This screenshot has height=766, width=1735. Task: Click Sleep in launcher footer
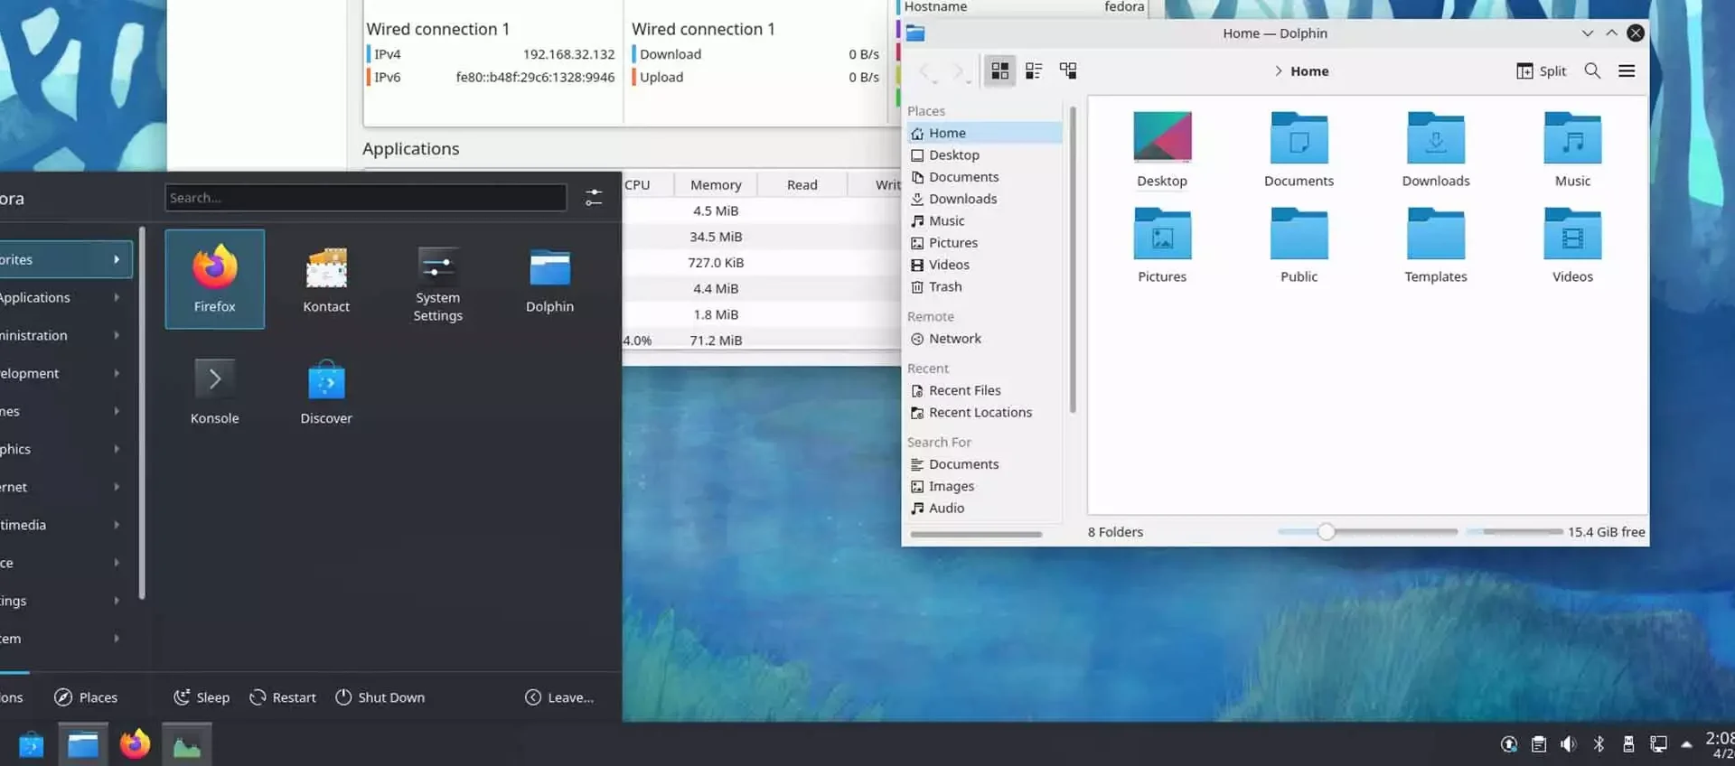tap(202, 697)
